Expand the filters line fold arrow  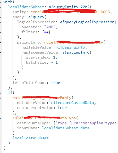[x=1, y=32]
